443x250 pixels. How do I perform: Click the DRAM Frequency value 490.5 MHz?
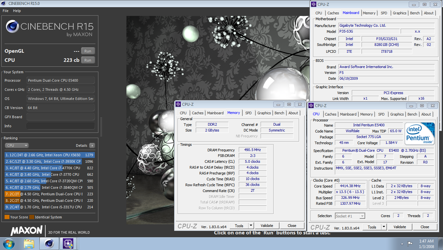(x=252, y=150)
